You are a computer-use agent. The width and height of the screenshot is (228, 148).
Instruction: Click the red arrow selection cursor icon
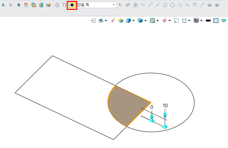19,5
